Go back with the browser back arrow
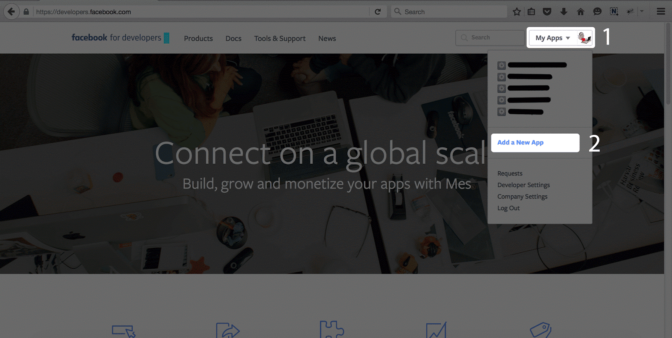672x338 pixels. coord(11,12)
